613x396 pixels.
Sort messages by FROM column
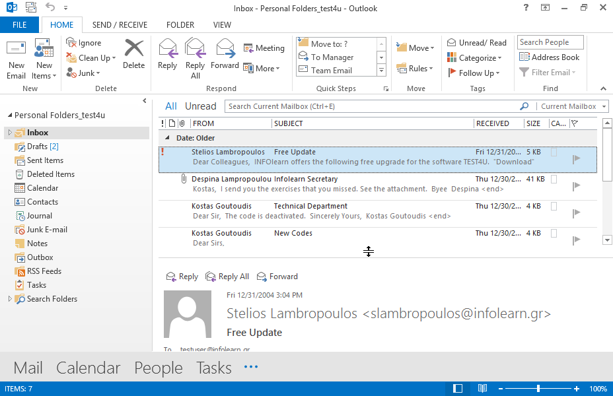coord(231,123)
